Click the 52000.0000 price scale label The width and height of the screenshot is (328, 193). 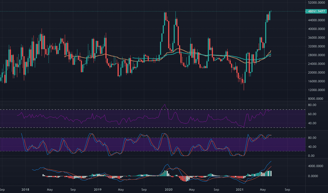[316, 2]
